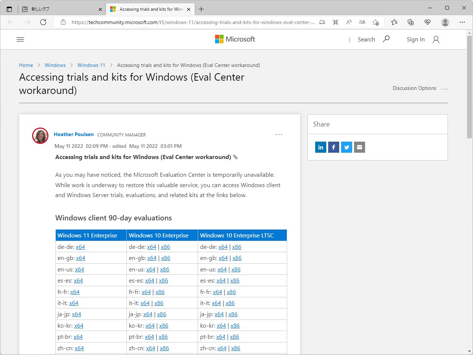Download Windows 10 Enterprise LTSC es-es x86
The height and width of the screenshot is (355, 473).
(235, 281)
